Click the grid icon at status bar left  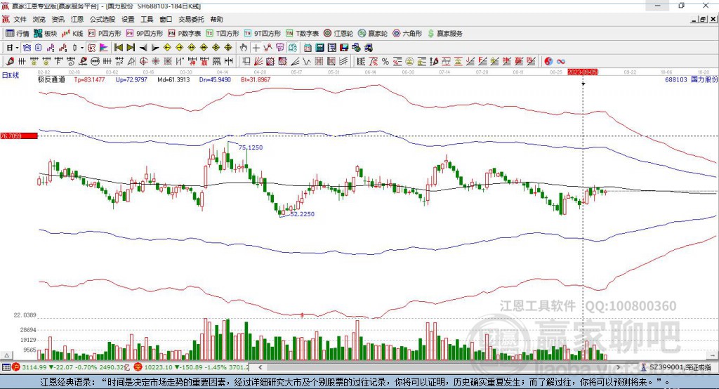(x=6, y=367)
